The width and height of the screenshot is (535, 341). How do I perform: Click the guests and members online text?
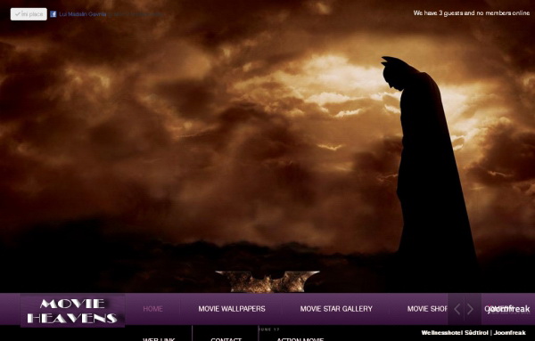coord(472,13)
